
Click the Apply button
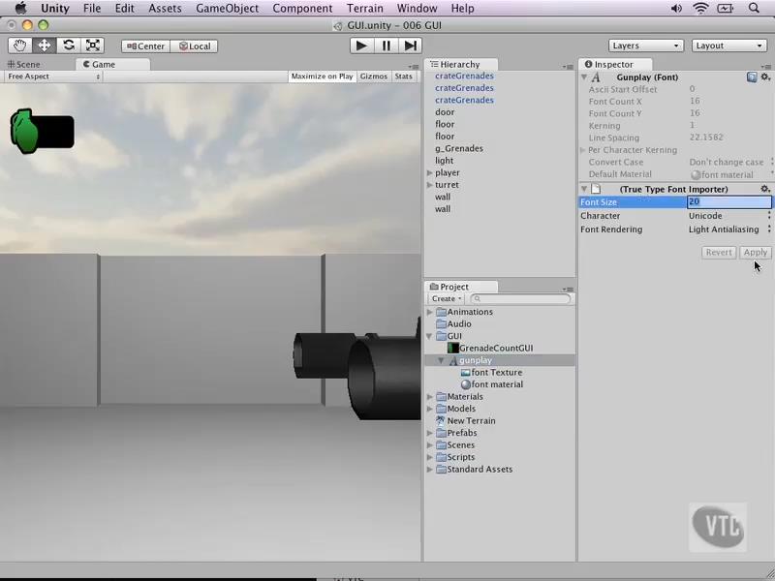[x=756, y=253]
